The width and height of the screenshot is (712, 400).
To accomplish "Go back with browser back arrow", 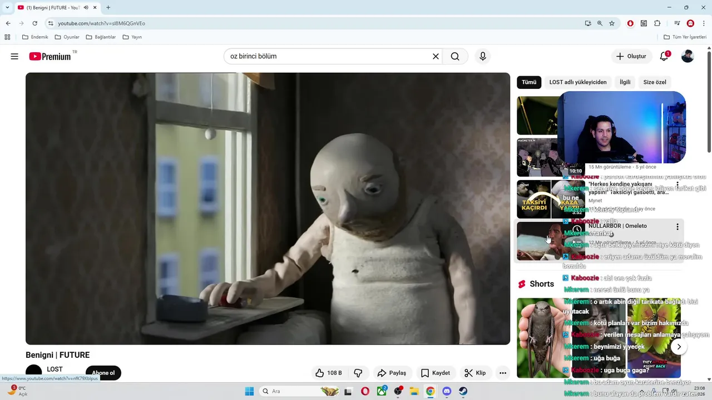I will coord(8,23).
